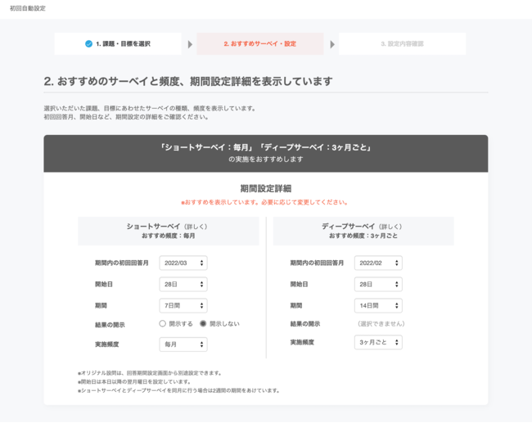Go to step 1. 課題・目標を選択 tab
This screenshot has width=532, height=423.
[118, 44]
